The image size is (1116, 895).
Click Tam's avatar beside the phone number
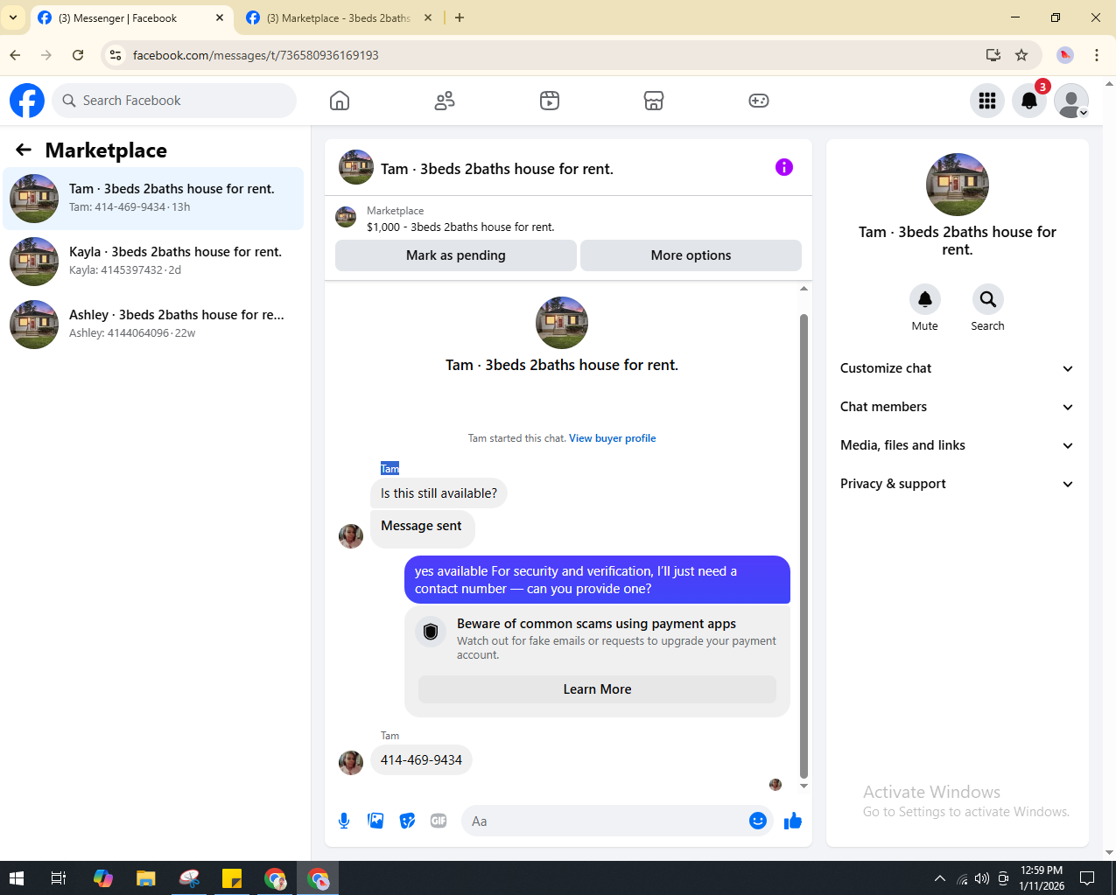click(351, 763)
